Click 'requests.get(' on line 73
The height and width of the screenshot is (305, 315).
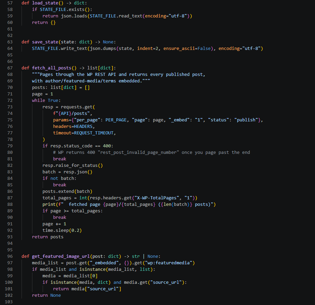[x=78, y=107]
